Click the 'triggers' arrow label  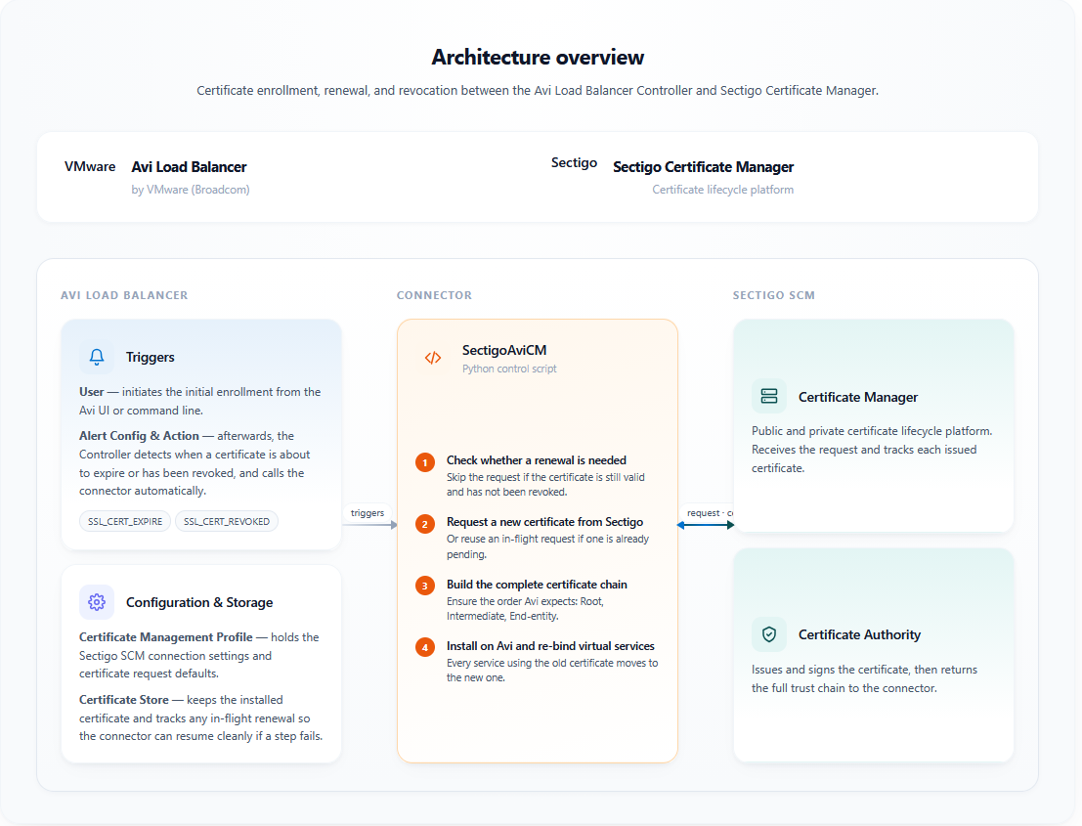[368, 513]
